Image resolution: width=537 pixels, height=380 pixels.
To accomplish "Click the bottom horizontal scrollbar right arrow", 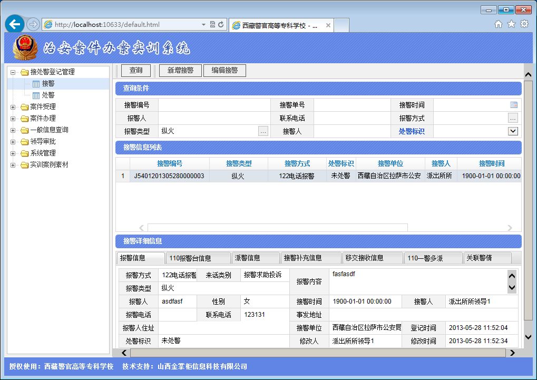I will coord(512,353).
